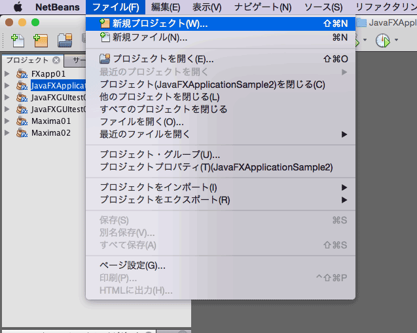Select 他のプロジェクトを閉じる(L)

tap(221, 97)
